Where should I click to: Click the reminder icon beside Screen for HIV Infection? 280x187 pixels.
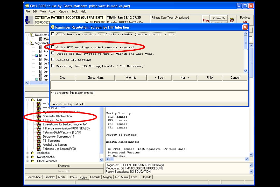tap(39, 116)
